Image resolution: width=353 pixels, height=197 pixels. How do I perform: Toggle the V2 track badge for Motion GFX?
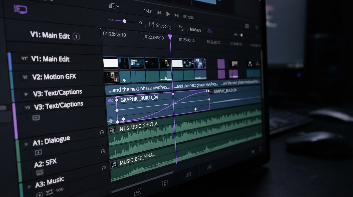pos(25,77)
